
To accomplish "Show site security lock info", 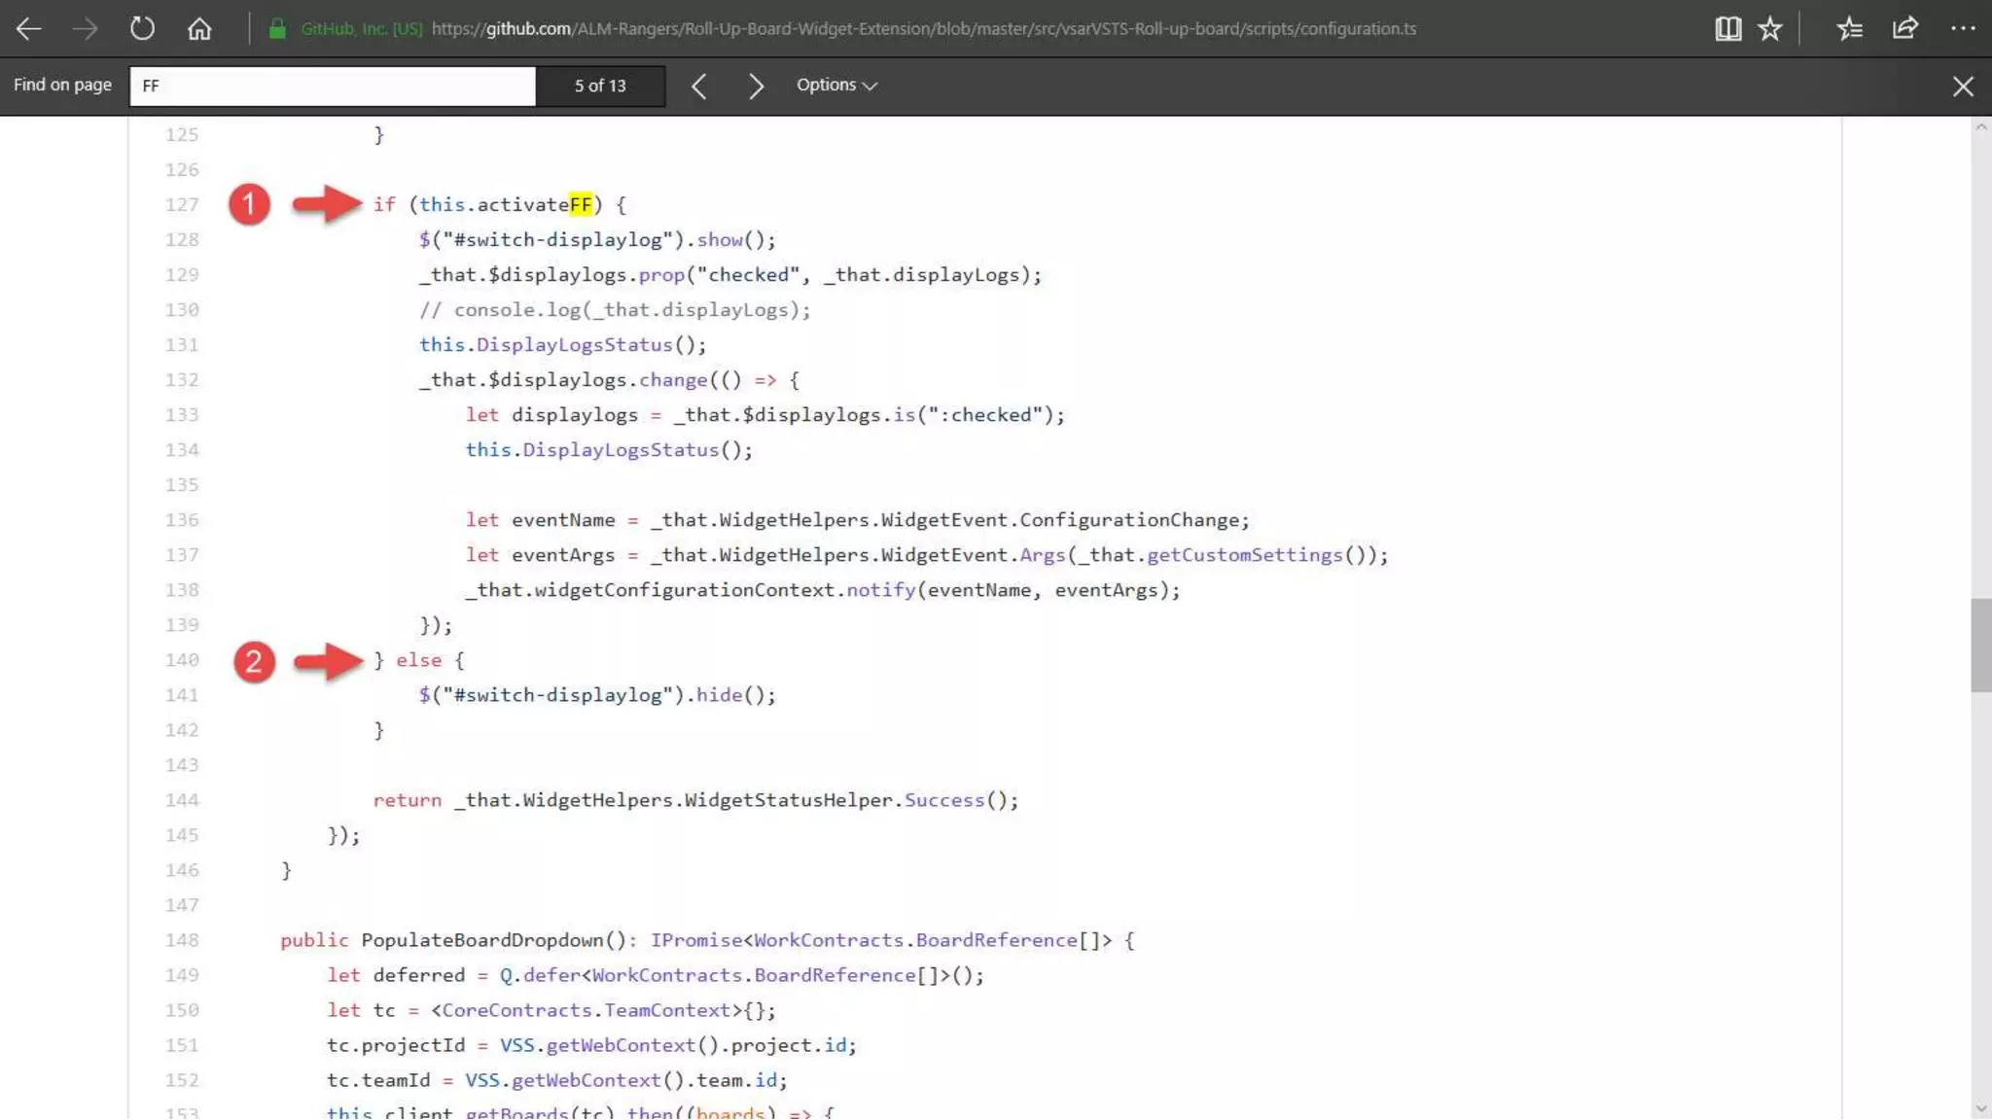I will [x=277, y=28].
